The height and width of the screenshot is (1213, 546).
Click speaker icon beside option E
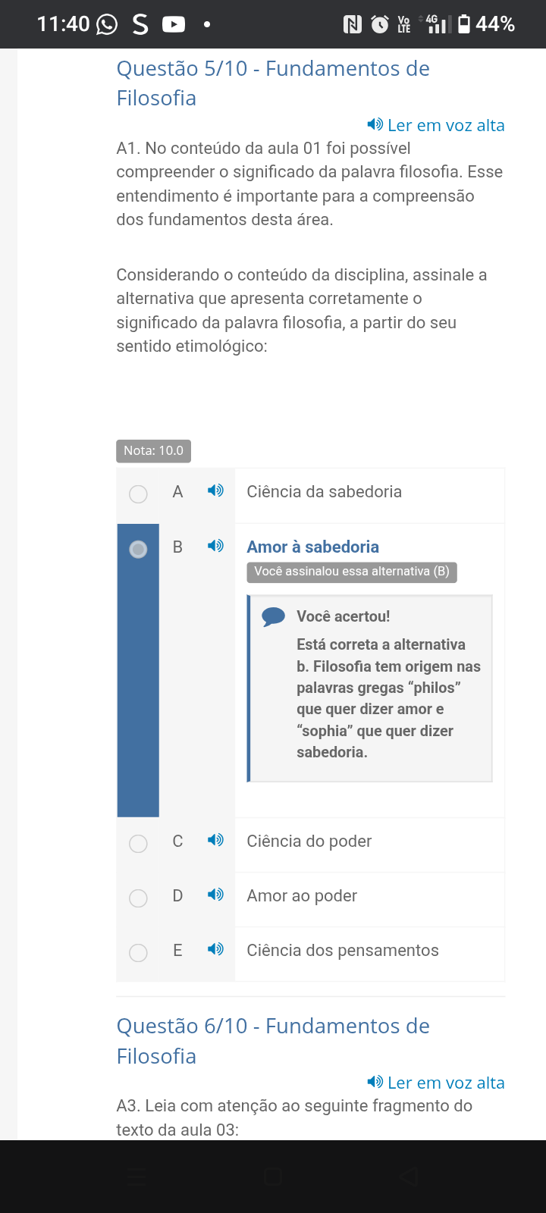215,949
